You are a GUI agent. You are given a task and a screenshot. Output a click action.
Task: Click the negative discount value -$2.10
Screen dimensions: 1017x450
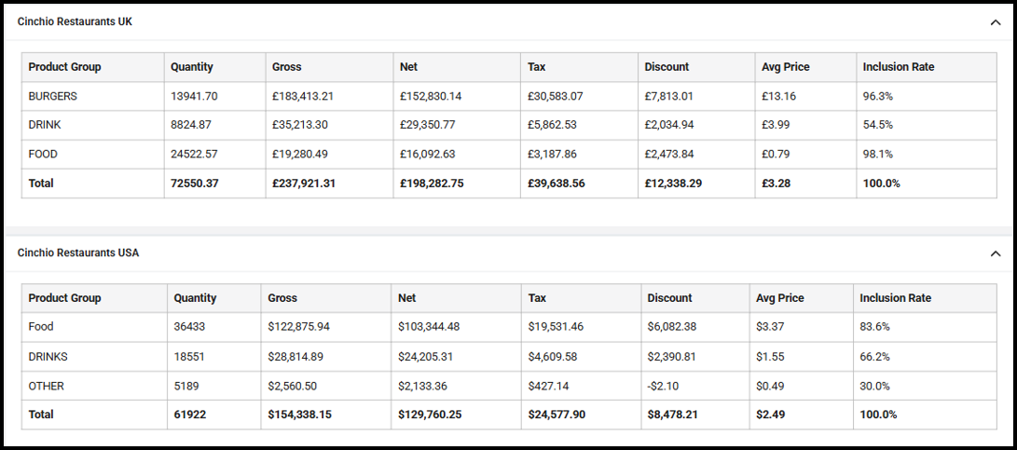(x=663, y=386)
